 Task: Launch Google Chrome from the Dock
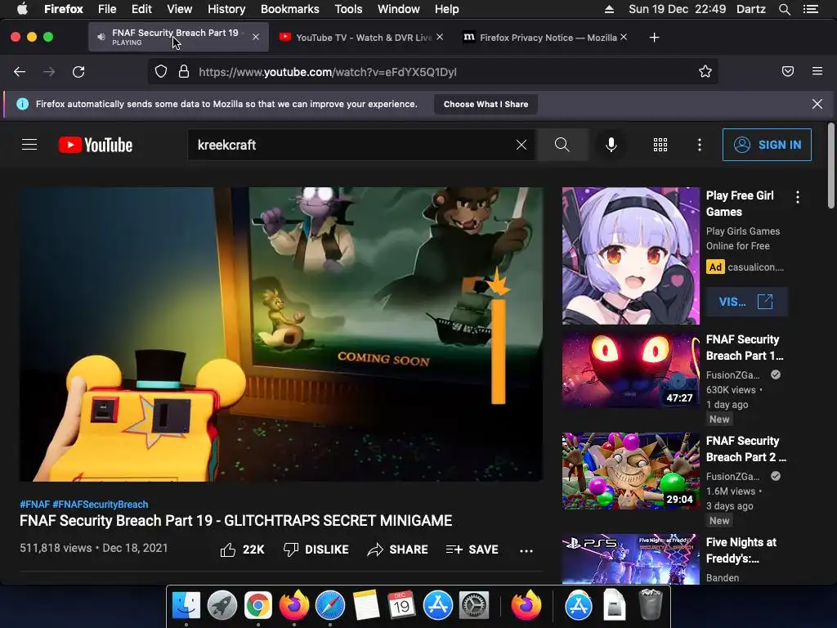[257, 605]
